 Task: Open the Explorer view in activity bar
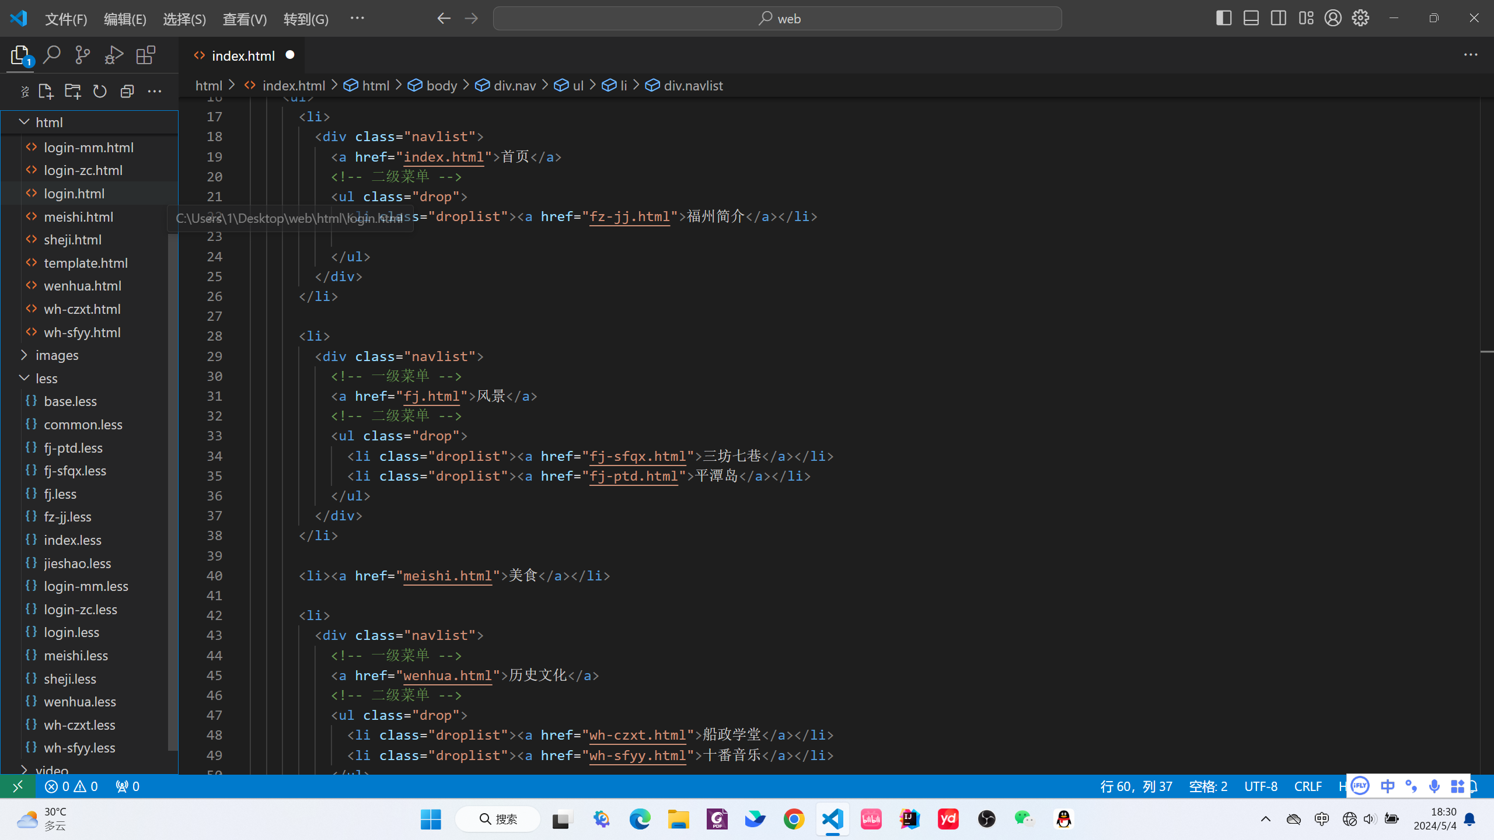tap(20, 56)
